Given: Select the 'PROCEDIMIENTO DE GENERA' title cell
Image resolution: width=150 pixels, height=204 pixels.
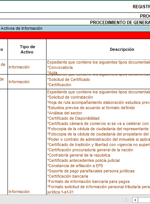Looking at the screenshot, I should (75, 22).
